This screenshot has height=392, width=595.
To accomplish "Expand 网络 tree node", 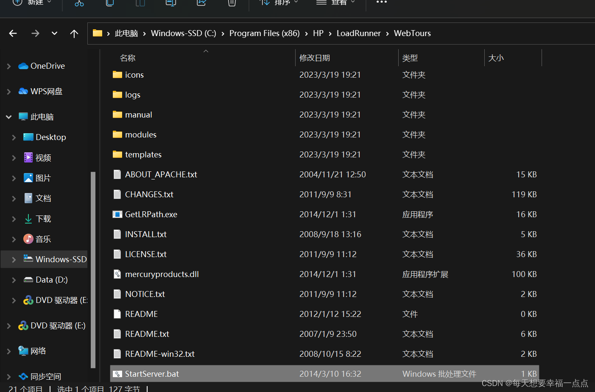I will 9,351.
